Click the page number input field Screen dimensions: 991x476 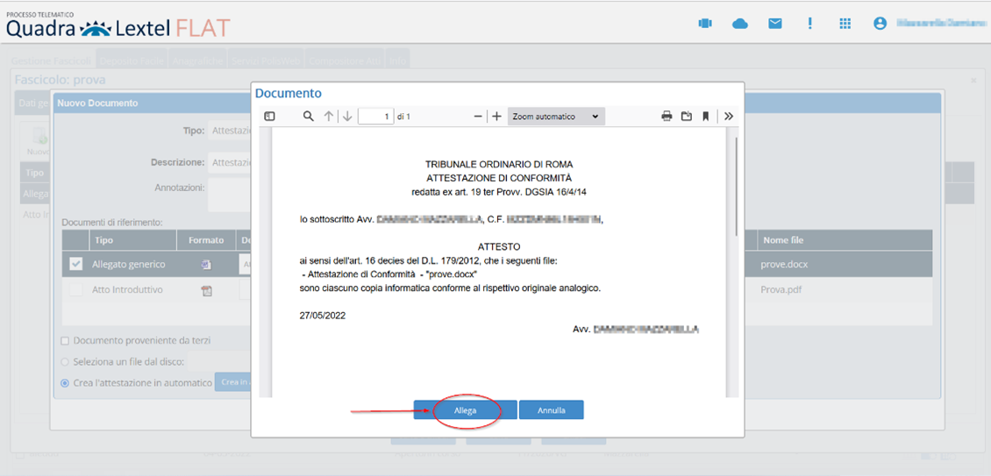pos(375,116)
